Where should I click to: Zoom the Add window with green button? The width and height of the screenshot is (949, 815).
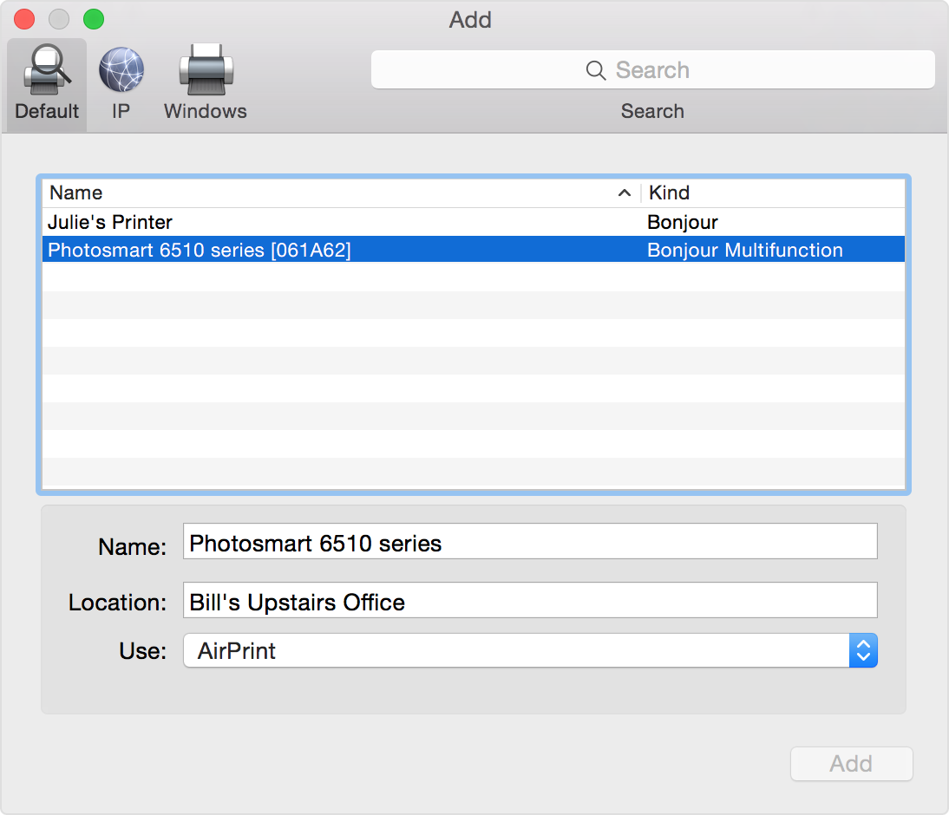(x=94, y=19)
